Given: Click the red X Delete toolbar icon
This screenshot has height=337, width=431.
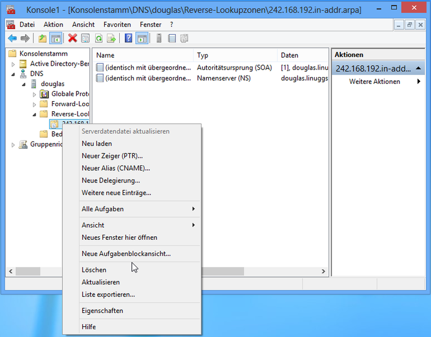Looking at the screenshot, I should point(73,38).
